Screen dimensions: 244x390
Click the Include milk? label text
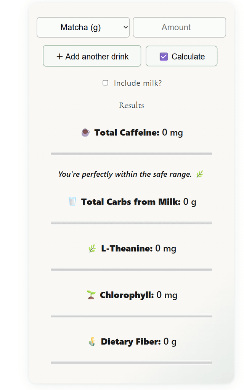(138, 83)
